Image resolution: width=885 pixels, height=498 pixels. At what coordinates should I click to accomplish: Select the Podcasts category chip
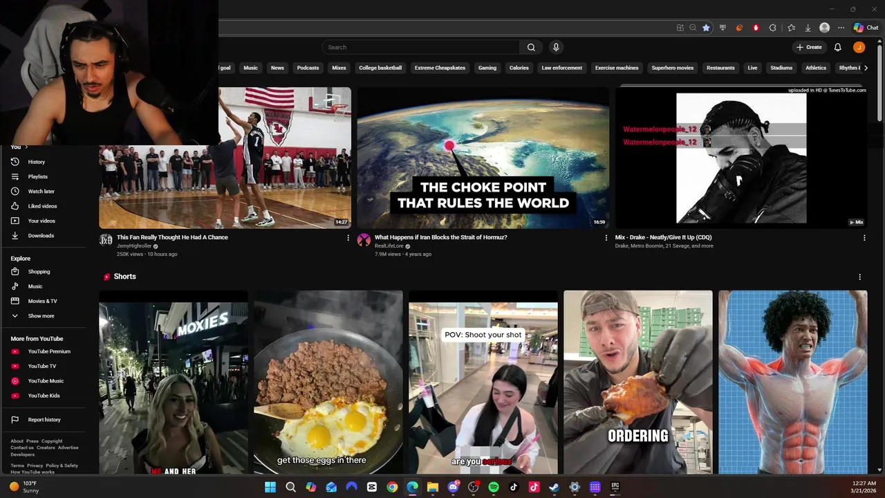pos(308,68)
